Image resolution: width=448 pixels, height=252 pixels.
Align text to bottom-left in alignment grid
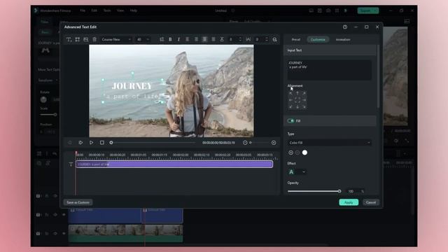(x=291, y=107)
